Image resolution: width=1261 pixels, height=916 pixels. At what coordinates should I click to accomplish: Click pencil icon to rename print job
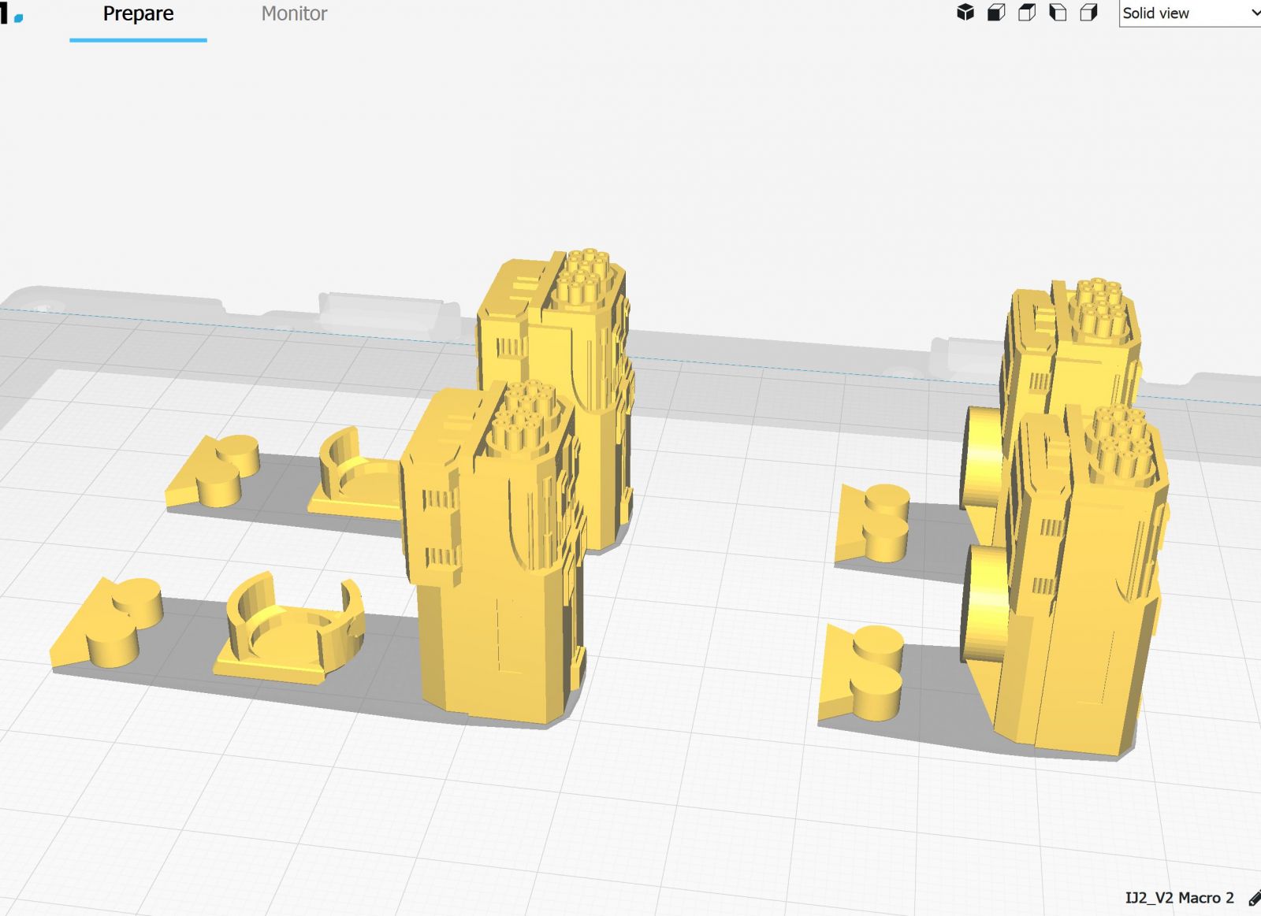(x=1254, y=898)
